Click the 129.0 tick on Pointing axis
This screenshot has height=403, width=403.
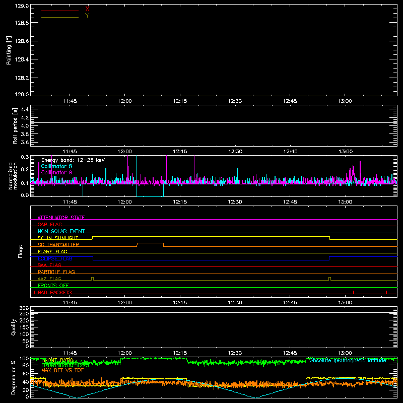[x=22, y=6]
